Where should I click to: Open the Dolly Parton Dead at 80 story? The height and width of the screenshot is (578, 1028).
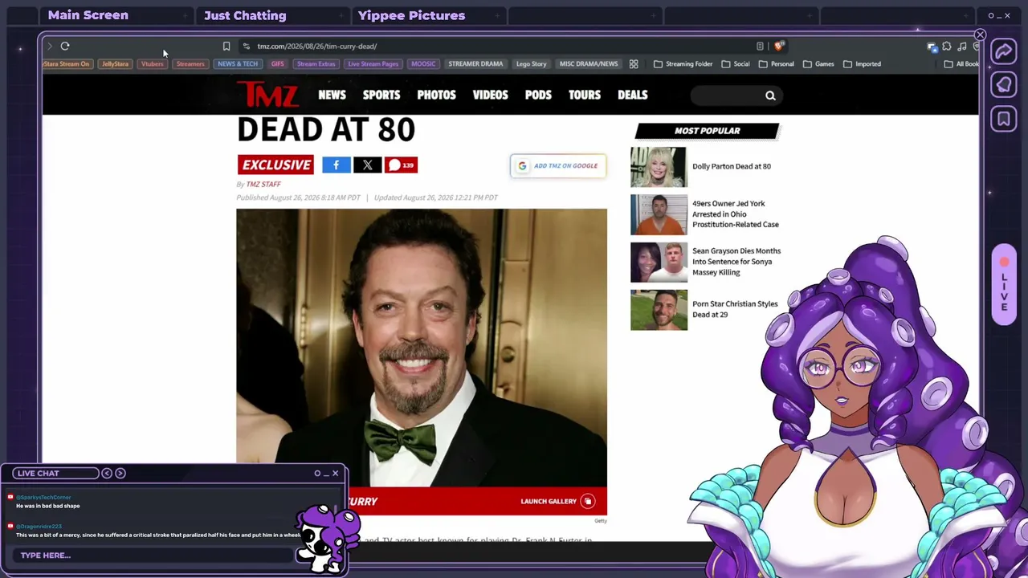pyautogui.click(x=732, y=167)
